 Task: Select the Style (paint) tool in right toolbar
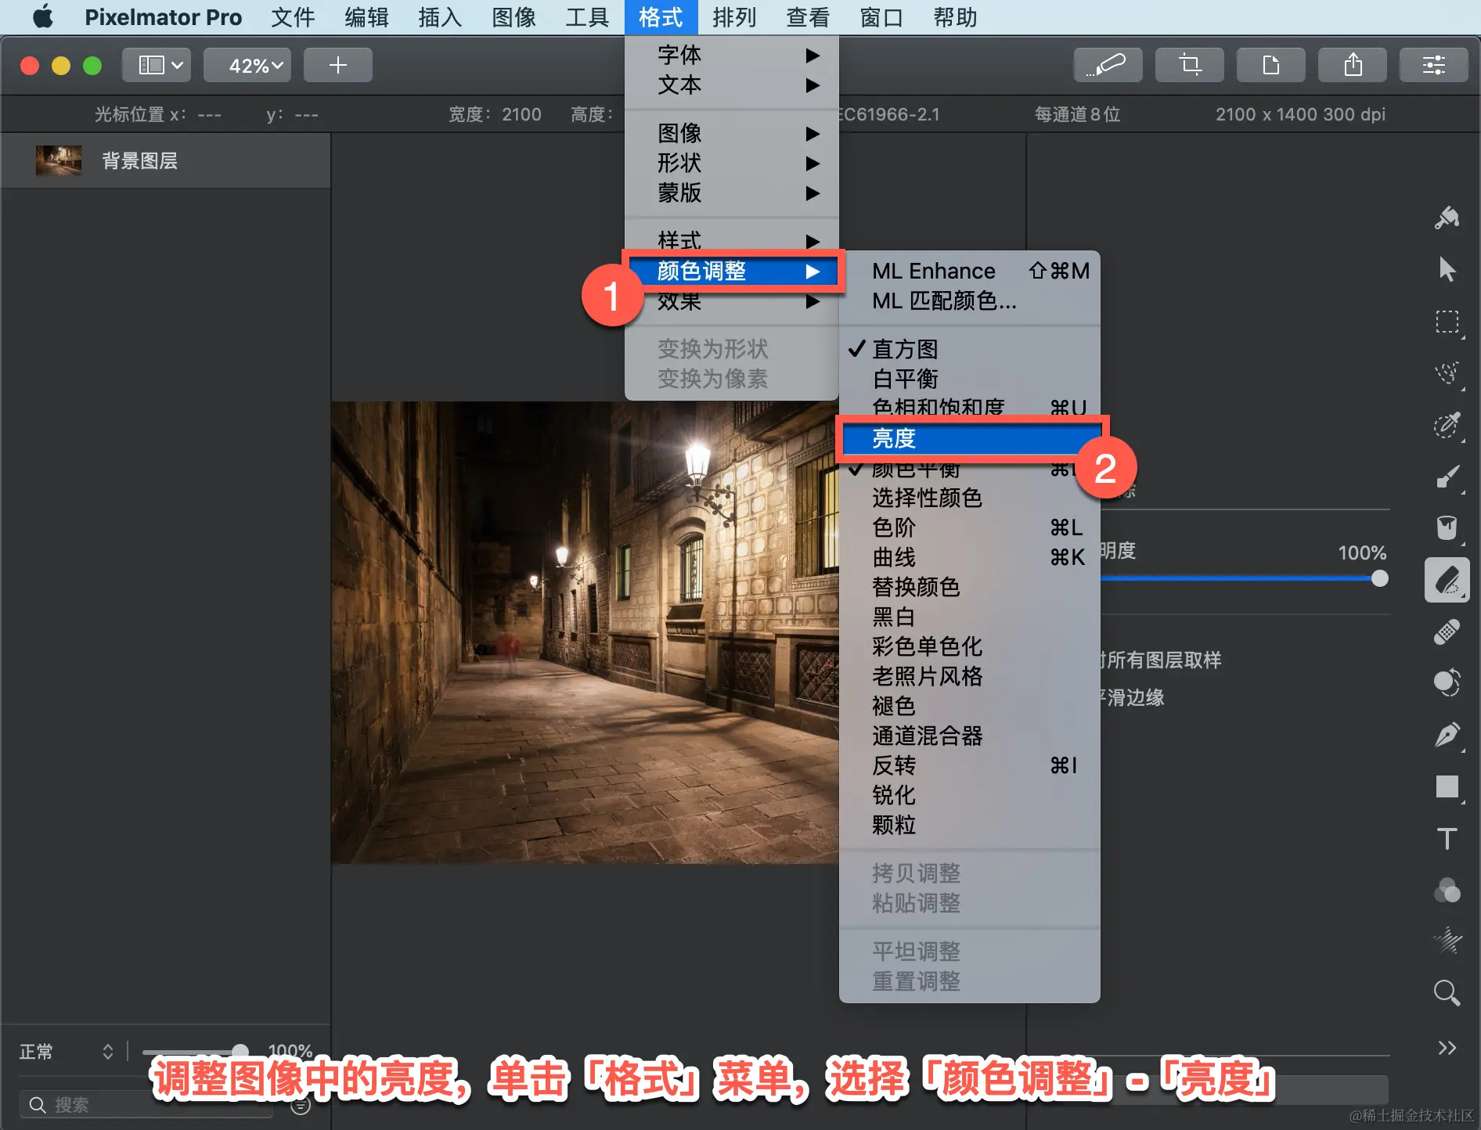[x=1447, y=217]
